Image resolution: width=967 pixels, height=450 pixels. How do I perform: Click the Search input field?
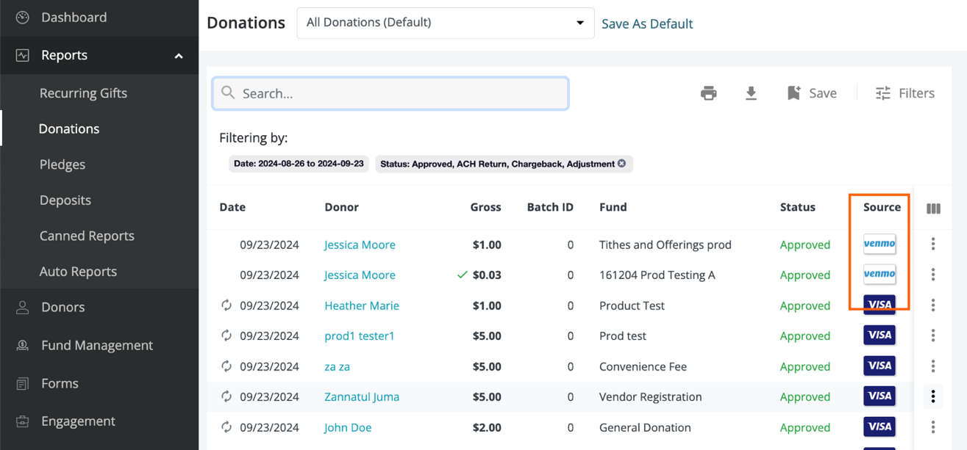pyautogui.click(x=390, y=93)
